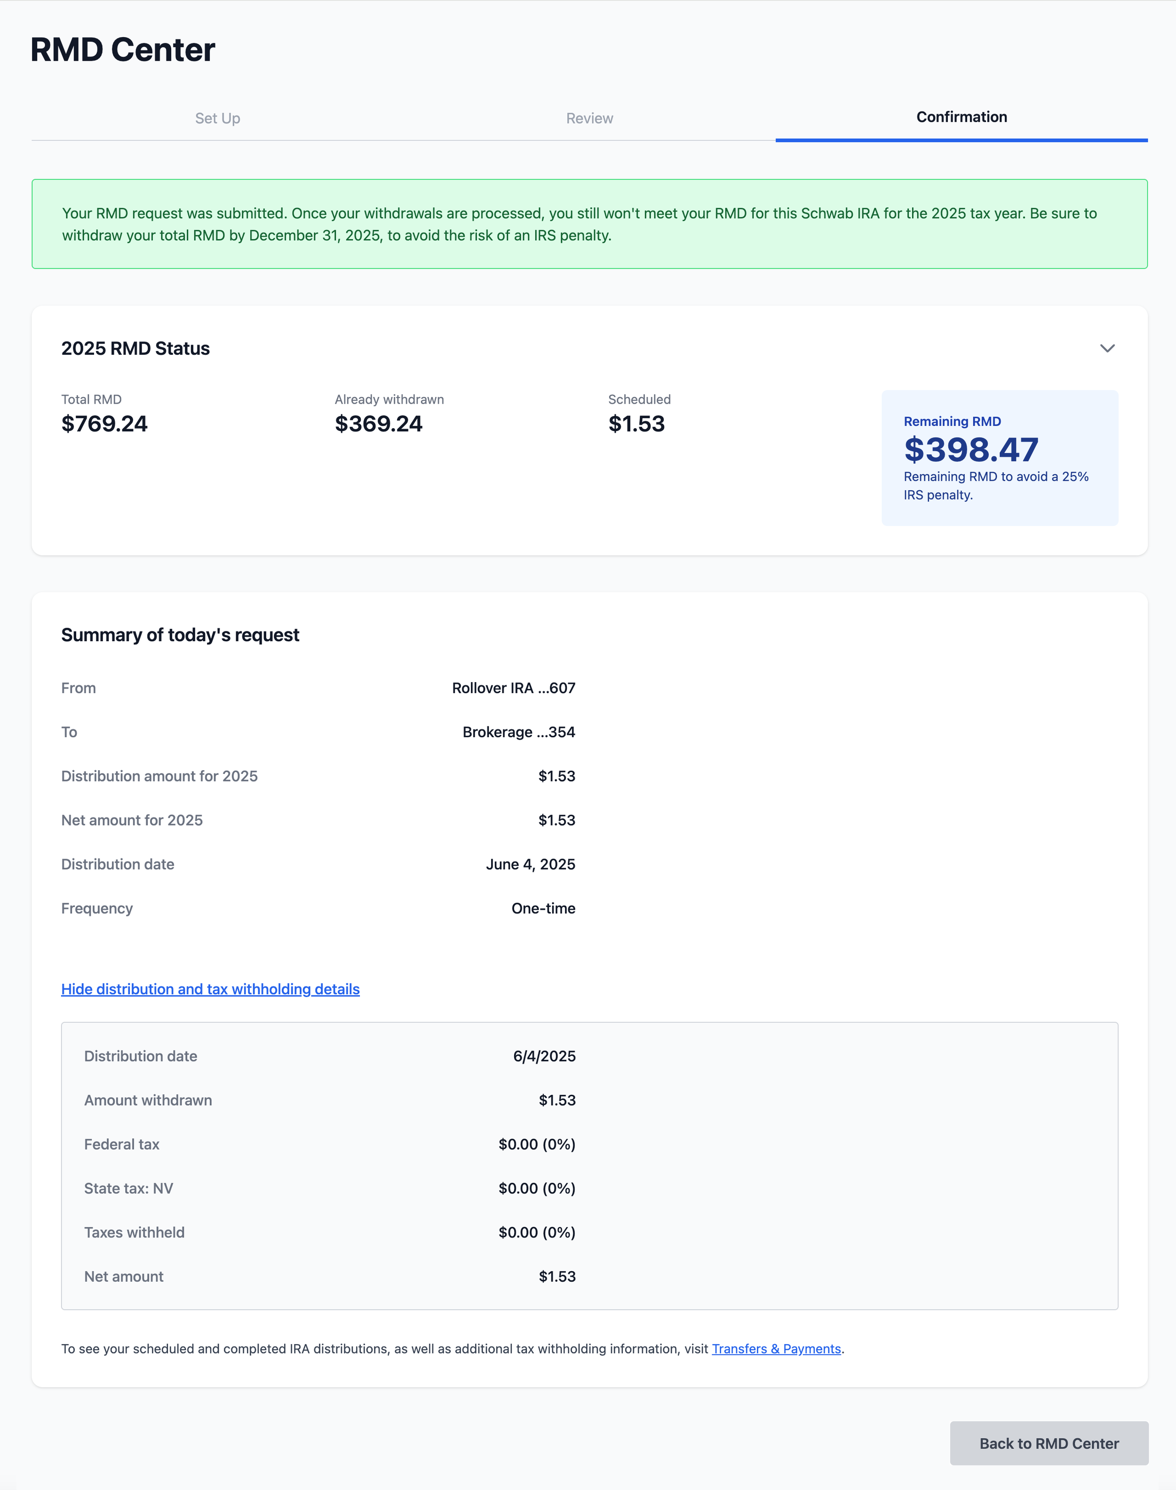Click the Summary of today's request heading
This screenshot has height=1490, width=1176.
tap(180, 635)
